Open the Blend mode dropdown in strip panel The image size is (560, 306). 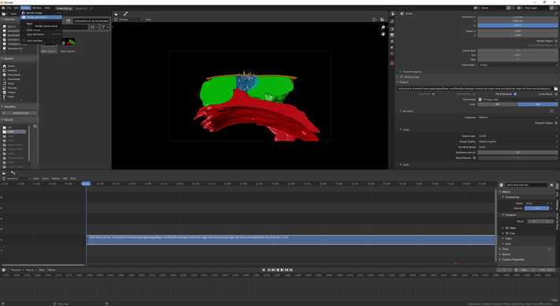(x=538, y=203)
